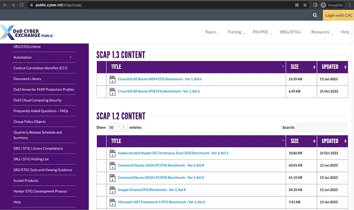Open Adobe Acrobat Reader DC benchmark link
Viewport: 354px width, 210px height.
tap(173, 153)
